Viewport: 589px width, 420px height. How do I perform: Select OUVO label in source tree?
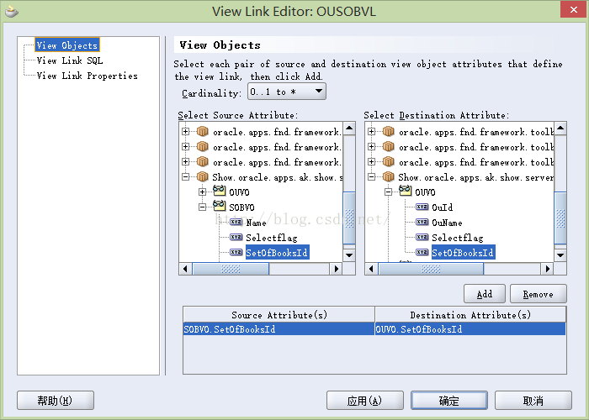(239, 192)
